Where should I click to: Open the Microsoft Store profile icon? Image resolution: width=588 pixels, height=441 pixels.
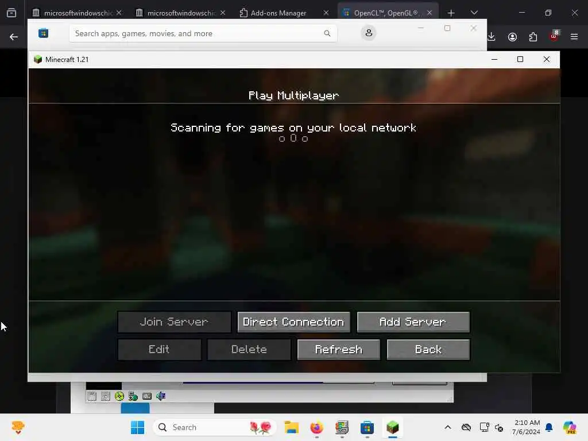(369, 33)
